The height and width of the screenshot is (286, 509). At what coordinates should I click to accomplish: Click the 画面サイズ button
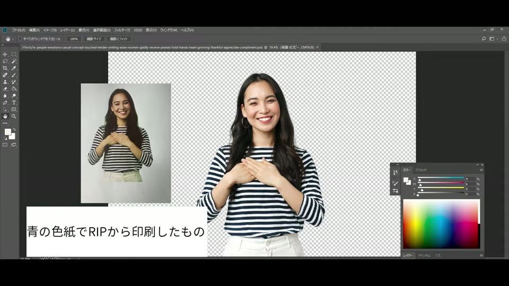point(94,39)
